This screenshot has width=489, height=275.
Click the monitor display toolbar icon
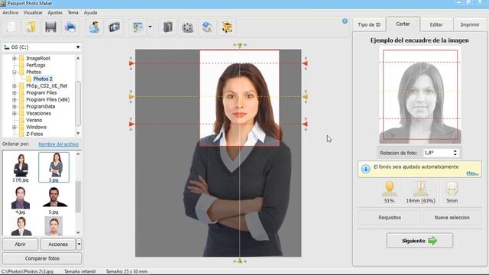tap(138, 27)
